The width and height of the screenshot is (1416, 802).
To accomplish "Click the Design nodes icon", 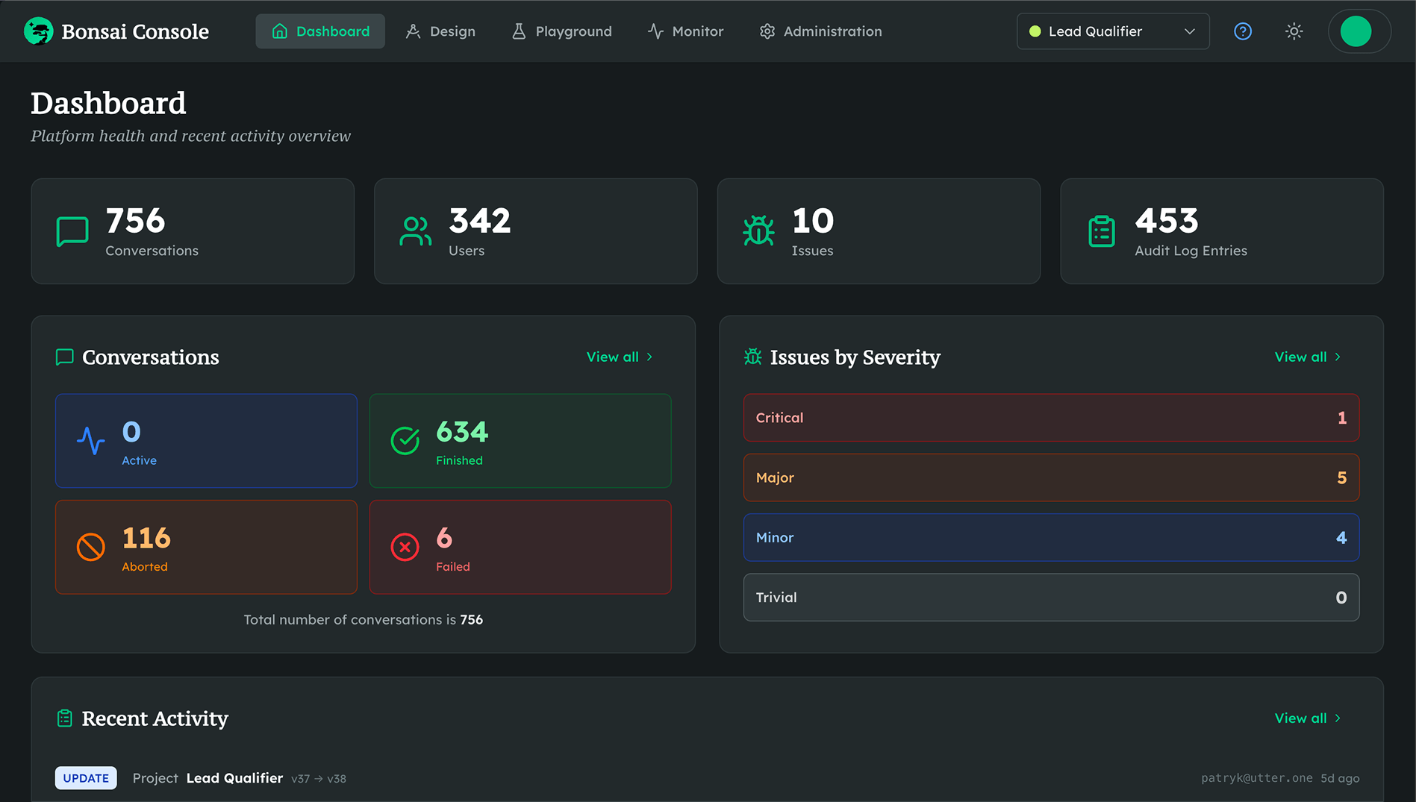I will coord(413,31).
